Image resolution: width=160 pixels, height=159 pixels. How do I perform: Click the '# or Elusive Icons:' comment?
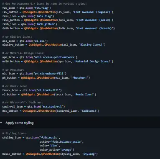point(17,37)
